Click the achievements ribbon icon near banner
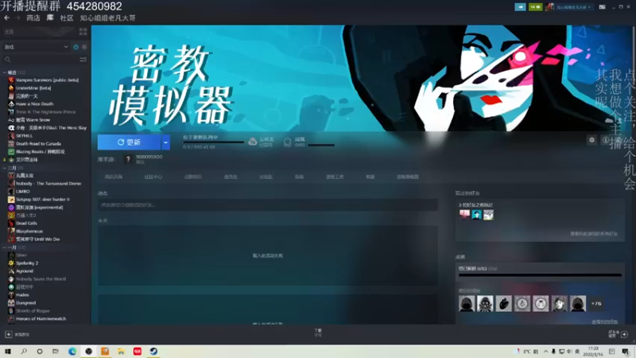Viewport: 636px width, 358px height. (287, 142)
